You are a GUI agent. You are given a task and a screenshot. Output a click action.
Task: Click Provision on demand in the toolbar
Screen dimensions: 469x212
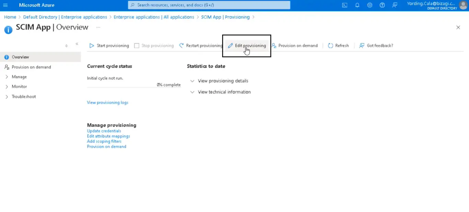(295, 45)
